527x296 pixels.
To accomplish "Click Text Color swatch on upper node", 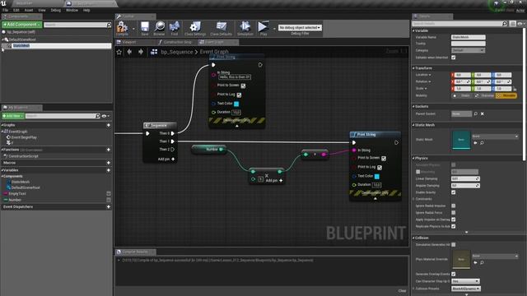I will [236, 104].
